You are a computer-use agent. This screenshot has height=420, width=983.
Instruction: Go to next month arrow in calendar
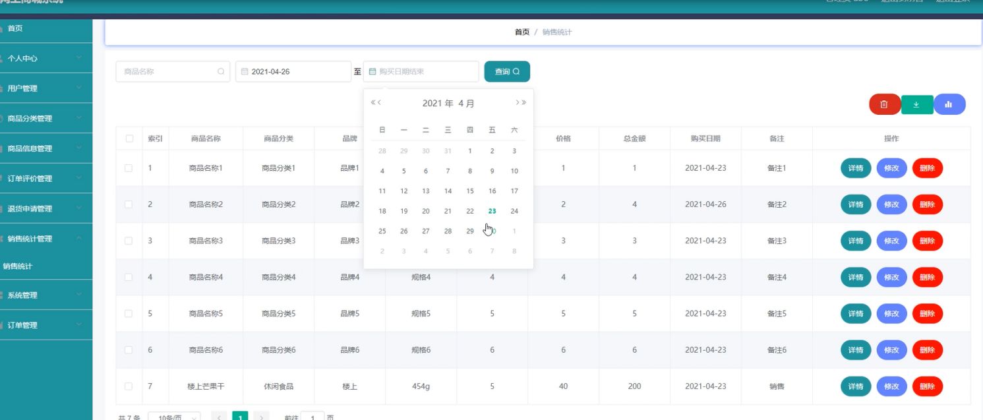(x=518, y=103)
